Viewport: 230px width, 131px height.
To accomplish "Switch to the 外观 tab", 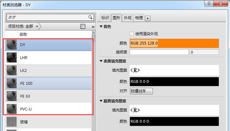I will [128, 18].
